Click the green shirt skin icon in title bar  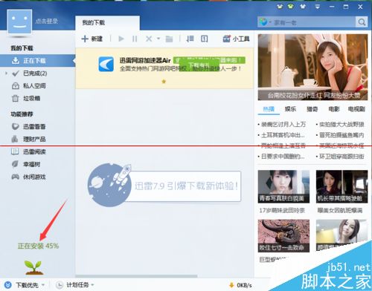291,7
